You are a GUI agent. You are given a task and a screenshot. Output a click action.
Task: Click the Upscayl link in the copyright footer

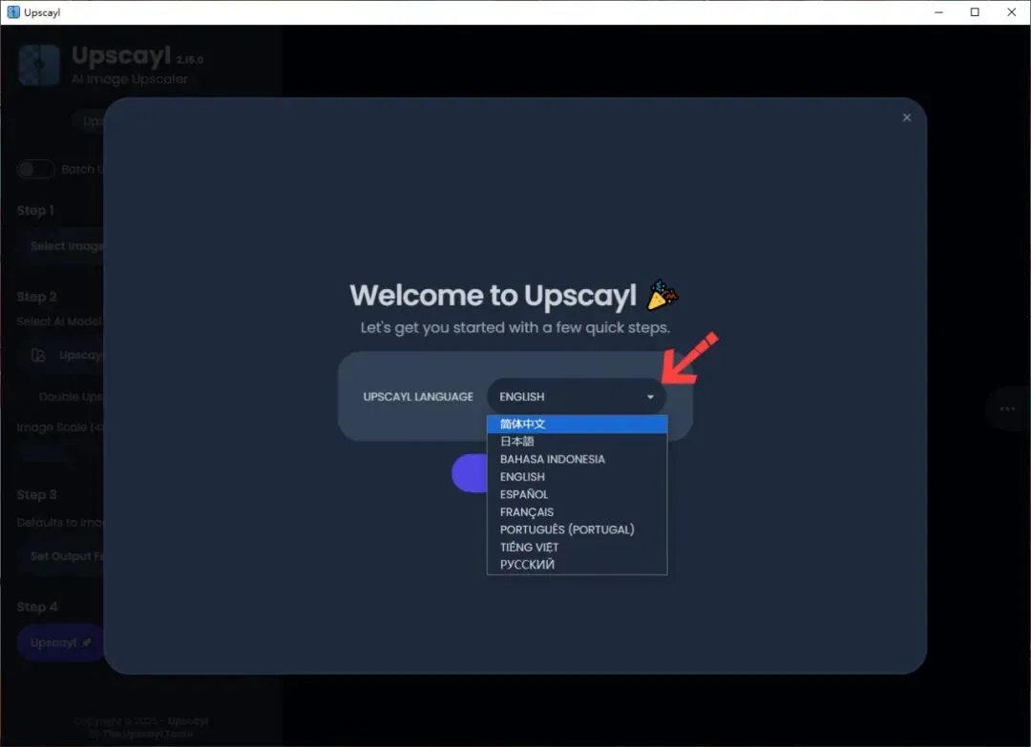(x=188, y=720)
